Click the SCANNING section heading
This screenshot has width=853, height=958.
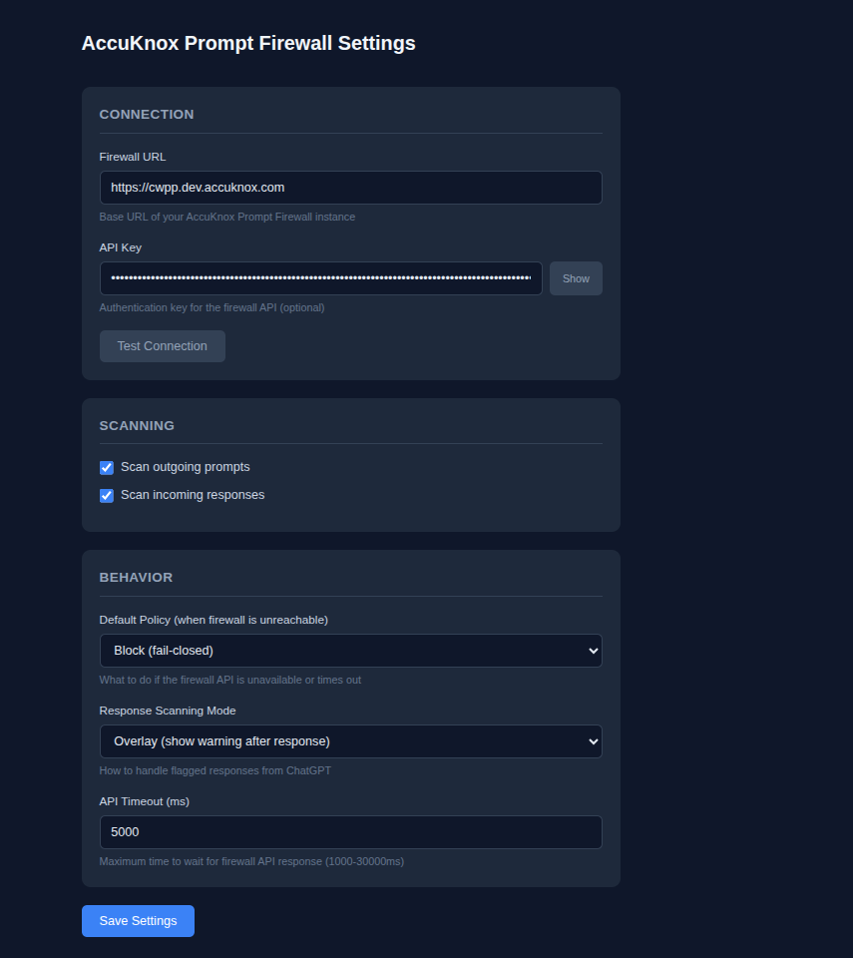click(137, 426)
